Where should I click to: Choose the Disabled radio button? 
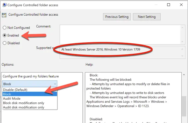click(4, 43)
